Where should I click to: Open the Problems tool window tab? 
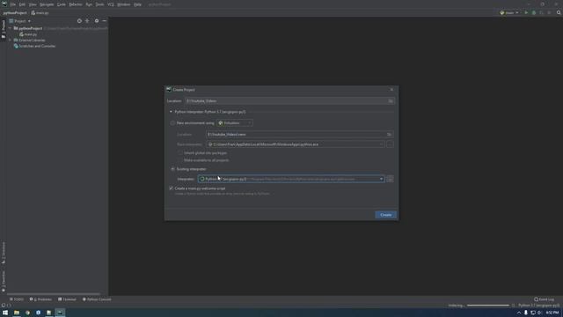click(40, 299)
